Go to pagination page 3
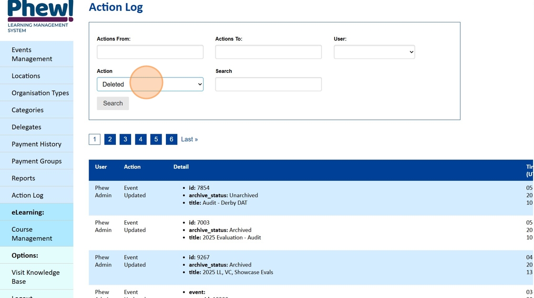Image resolution: width=534 pixels, height=298 pixels. pyautogui.click(x=125, y=139)
